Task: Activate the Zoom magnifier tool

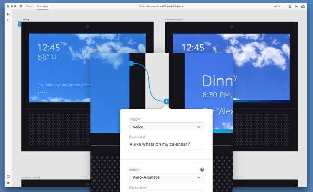Action: (x=8, y=20)
